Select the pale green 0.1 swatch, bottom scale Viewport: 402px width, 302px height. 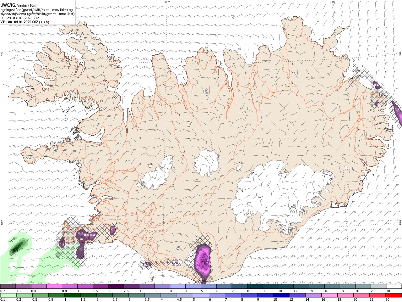click(8, 295)
